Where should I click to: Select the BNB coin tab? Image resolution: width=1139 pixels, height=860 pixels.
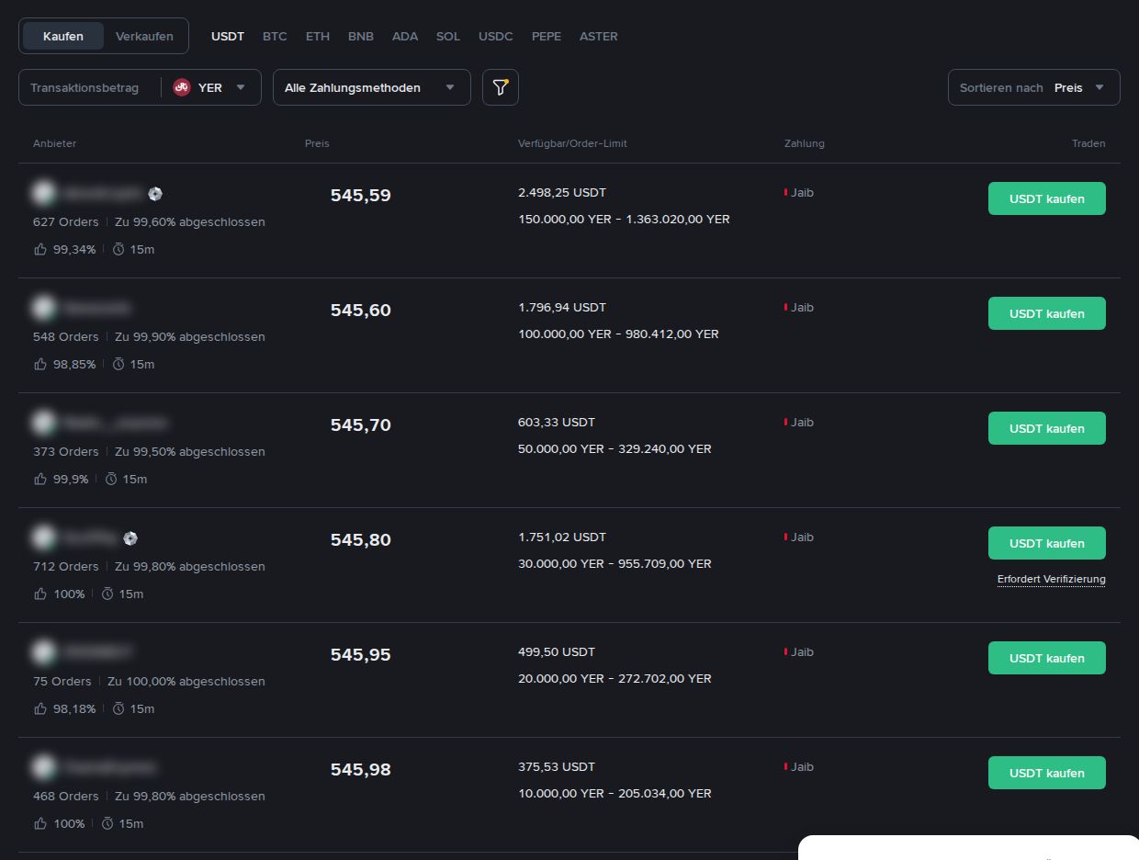point(361,36)
